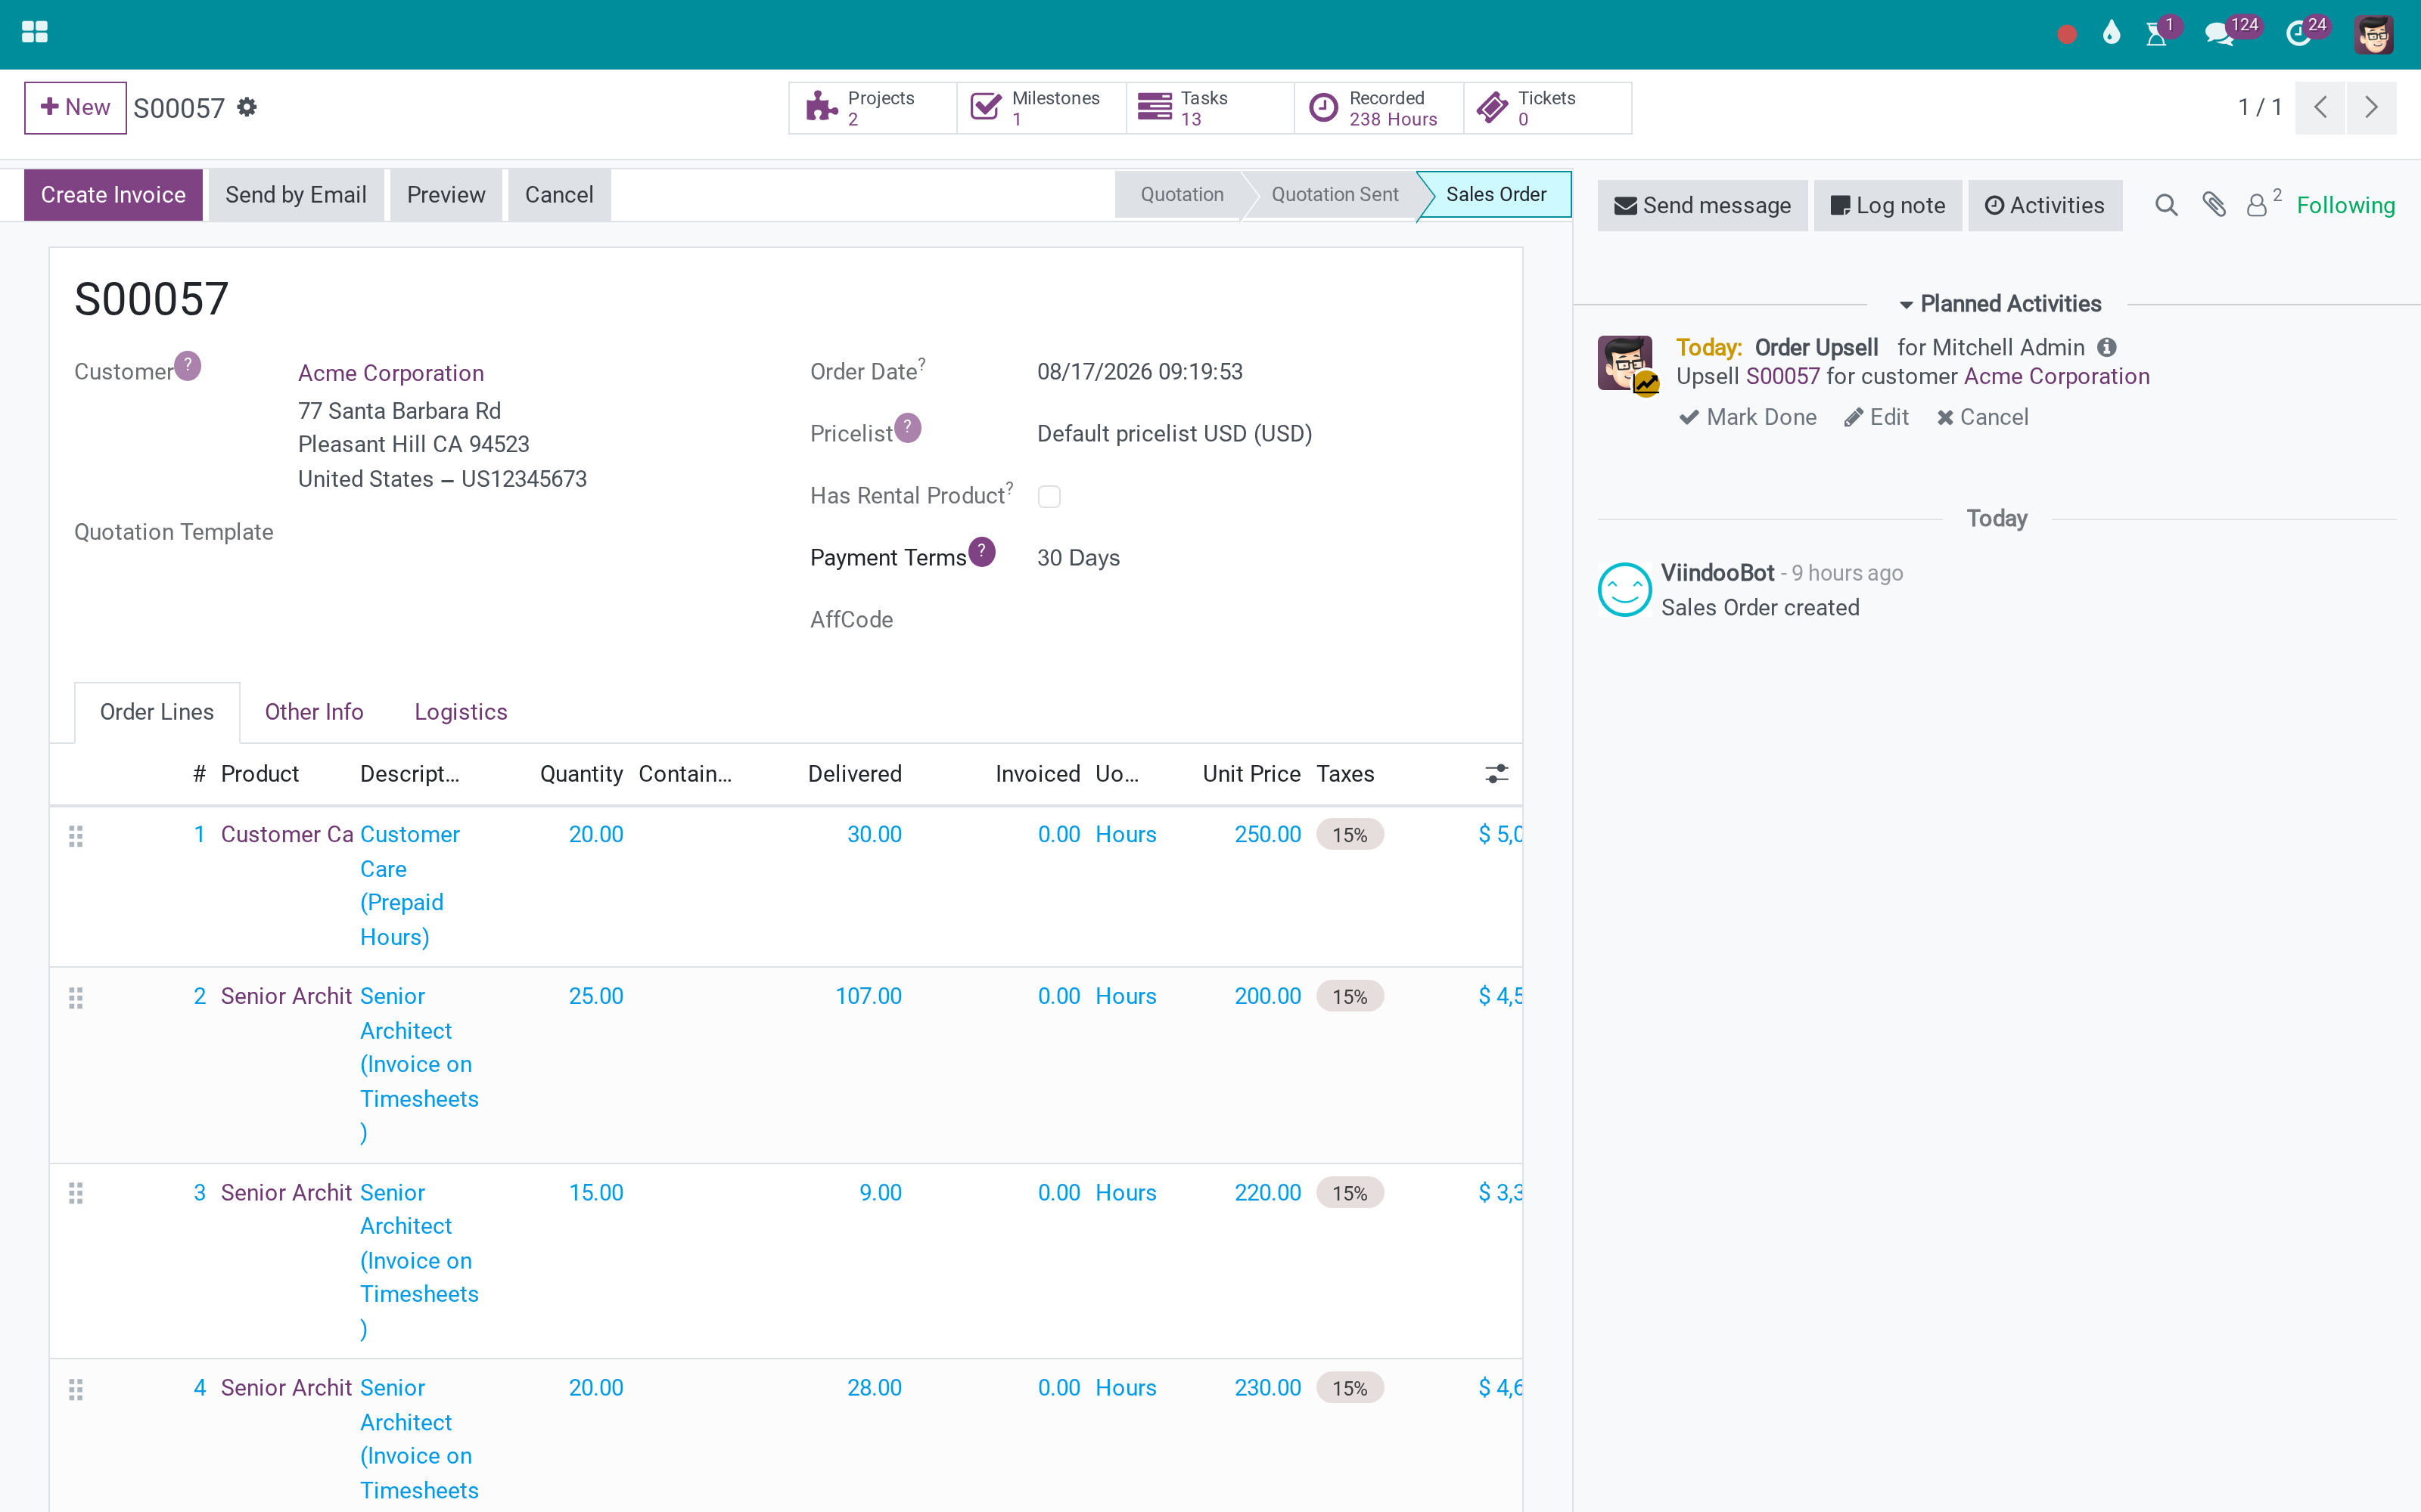Click the 15% tax tag on line 1
Screen dimensions: 2421x1512
1350,835
